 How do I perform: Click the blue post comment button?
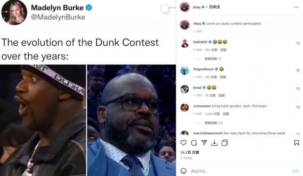click(x=295, y=171)
